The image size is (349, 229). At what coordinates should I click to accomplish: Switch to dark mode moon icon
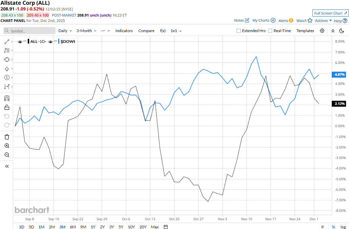pyautogui.click(x=342, y=31)
